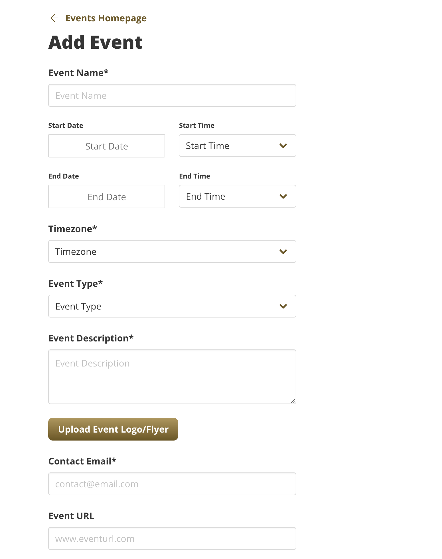Click the End Time chevron arrow
Image resolution: width=442 pixels, height=559 pixels.
(283, 196)
